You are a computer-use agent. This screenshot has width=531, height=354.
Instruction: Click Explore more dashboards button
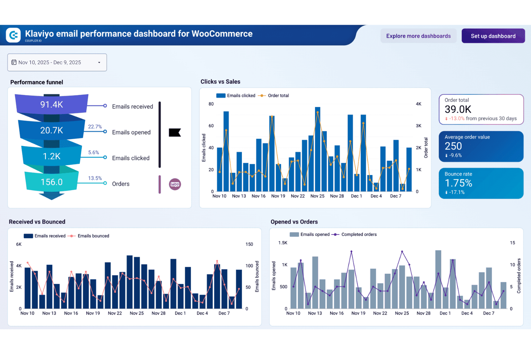tap(418, 36)
